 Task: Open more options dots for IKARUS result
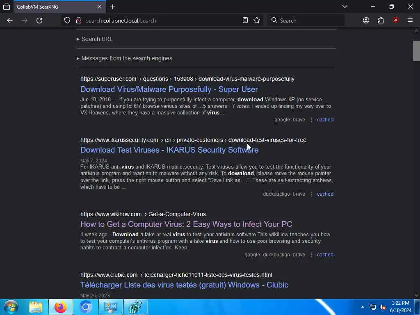tap(311, 194)
